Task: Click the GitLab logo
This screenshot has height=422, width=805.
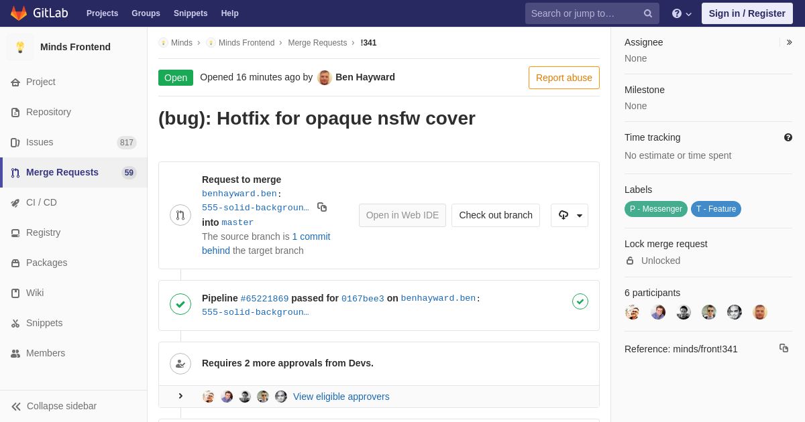Action: pos(39,13)
